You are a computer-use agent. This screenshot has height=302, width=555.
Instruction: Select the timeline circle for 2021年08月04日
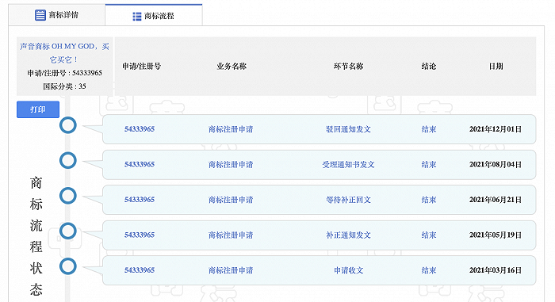click(68, 160)
